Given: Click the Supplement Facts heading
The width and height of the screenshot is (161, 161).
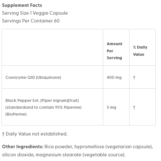Looking at the screenshot, I should pyautogui.click(x=22, y=5).
